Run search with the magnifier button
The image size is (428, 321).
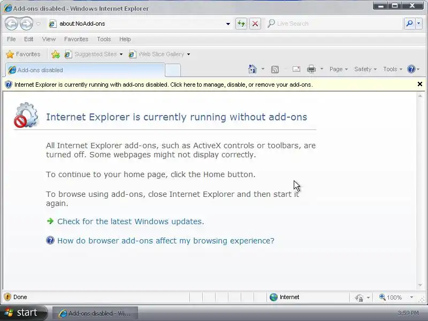(x=409, y=24)
